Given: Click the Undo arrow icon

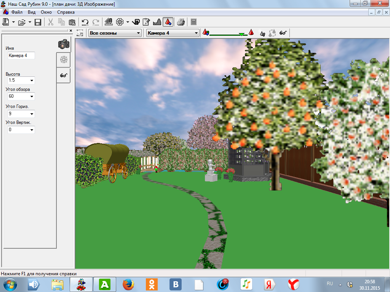Looking at the screenshot, I should click(x=85, y=22).
